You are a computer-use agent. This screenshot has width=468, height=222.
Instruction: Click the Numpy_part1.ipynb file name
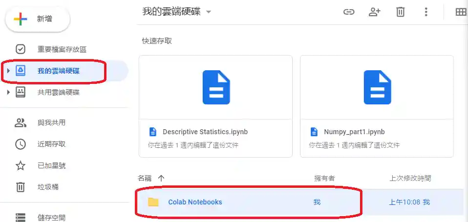tap(354, 132)
